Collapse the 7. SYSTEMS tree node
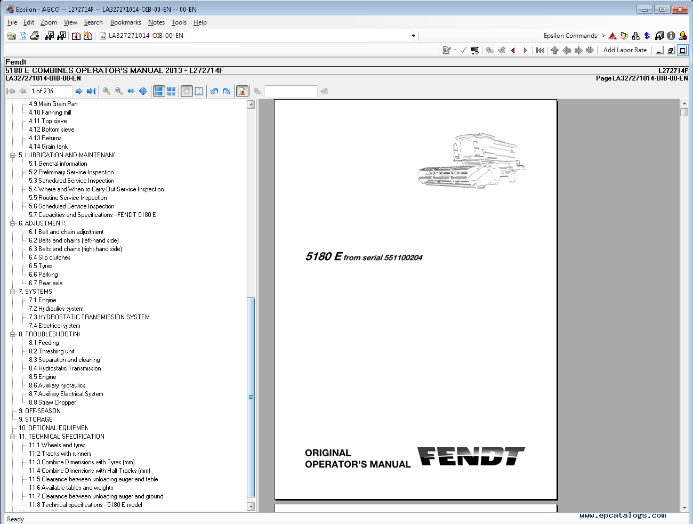Screen dimensions: 693x524 pos(13,292)
